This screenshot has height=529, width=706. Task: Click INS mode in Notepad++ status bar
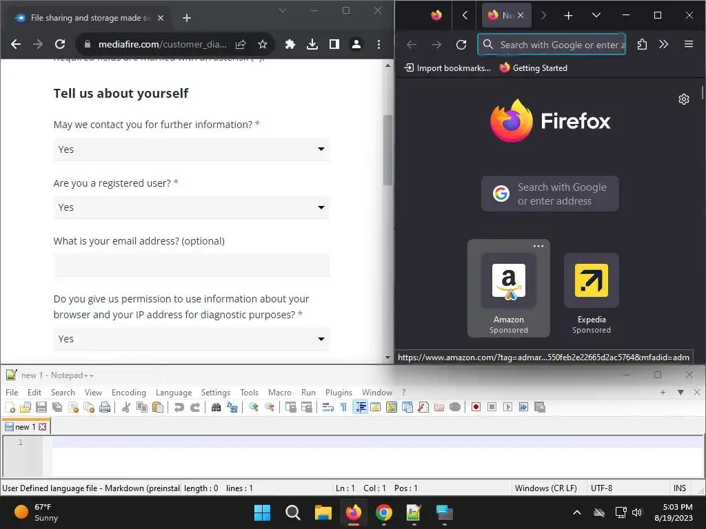point(679,488)
